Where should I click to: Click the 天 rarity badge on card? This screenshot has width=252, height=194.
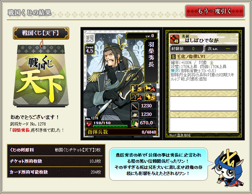[x=90, y=38]
